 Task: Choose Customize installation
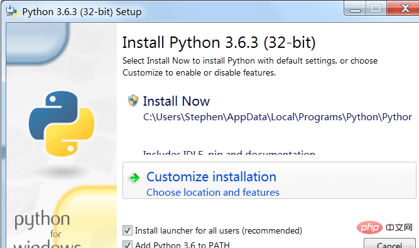point(269,180)
